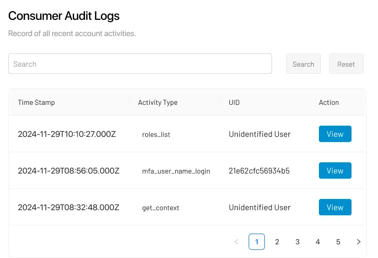Click the Search button
Image resolution: width=378 pixels, height=258 pixels.
(303, 64)
